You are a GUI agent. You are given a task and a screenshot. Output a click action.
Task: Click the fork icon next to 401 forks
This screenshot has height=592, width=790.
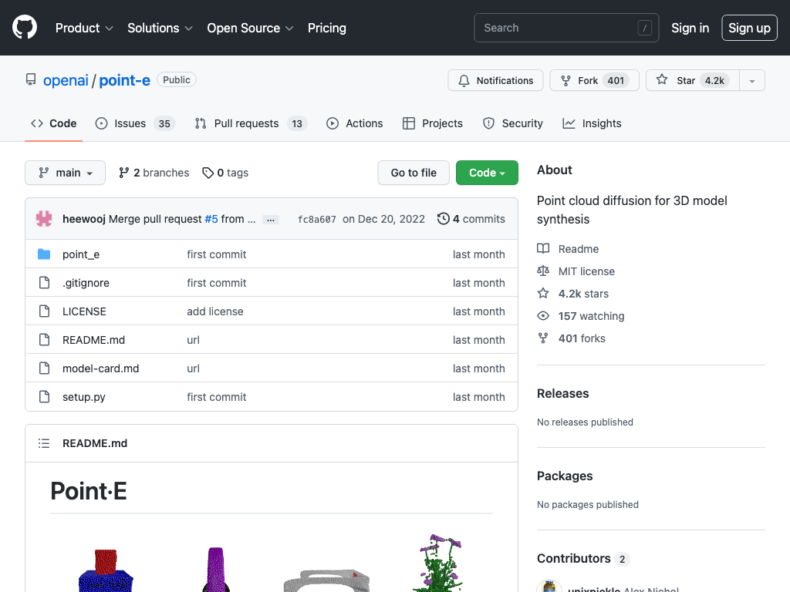coord(543,338)
